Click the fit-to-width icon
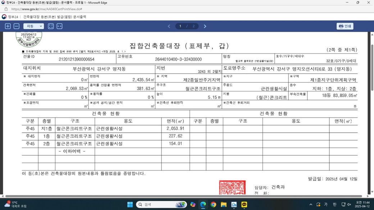 coord(59,26)
